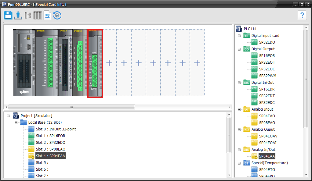Click the Save floppy disk icon

(x=8, y=15)
